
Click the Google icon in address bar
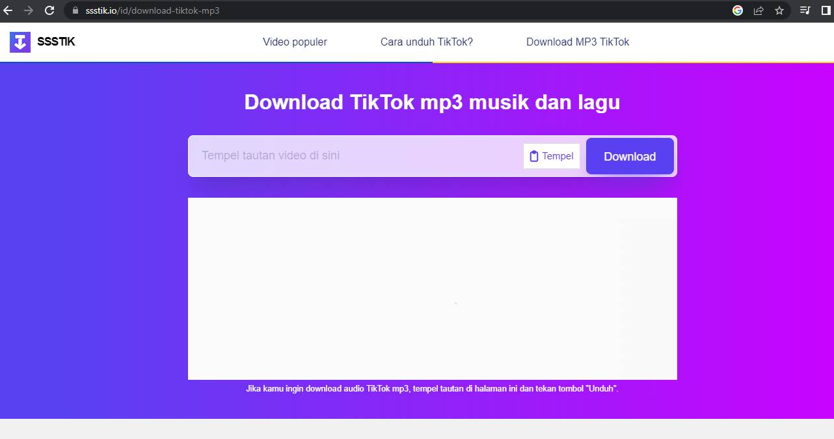coord(738,10)
